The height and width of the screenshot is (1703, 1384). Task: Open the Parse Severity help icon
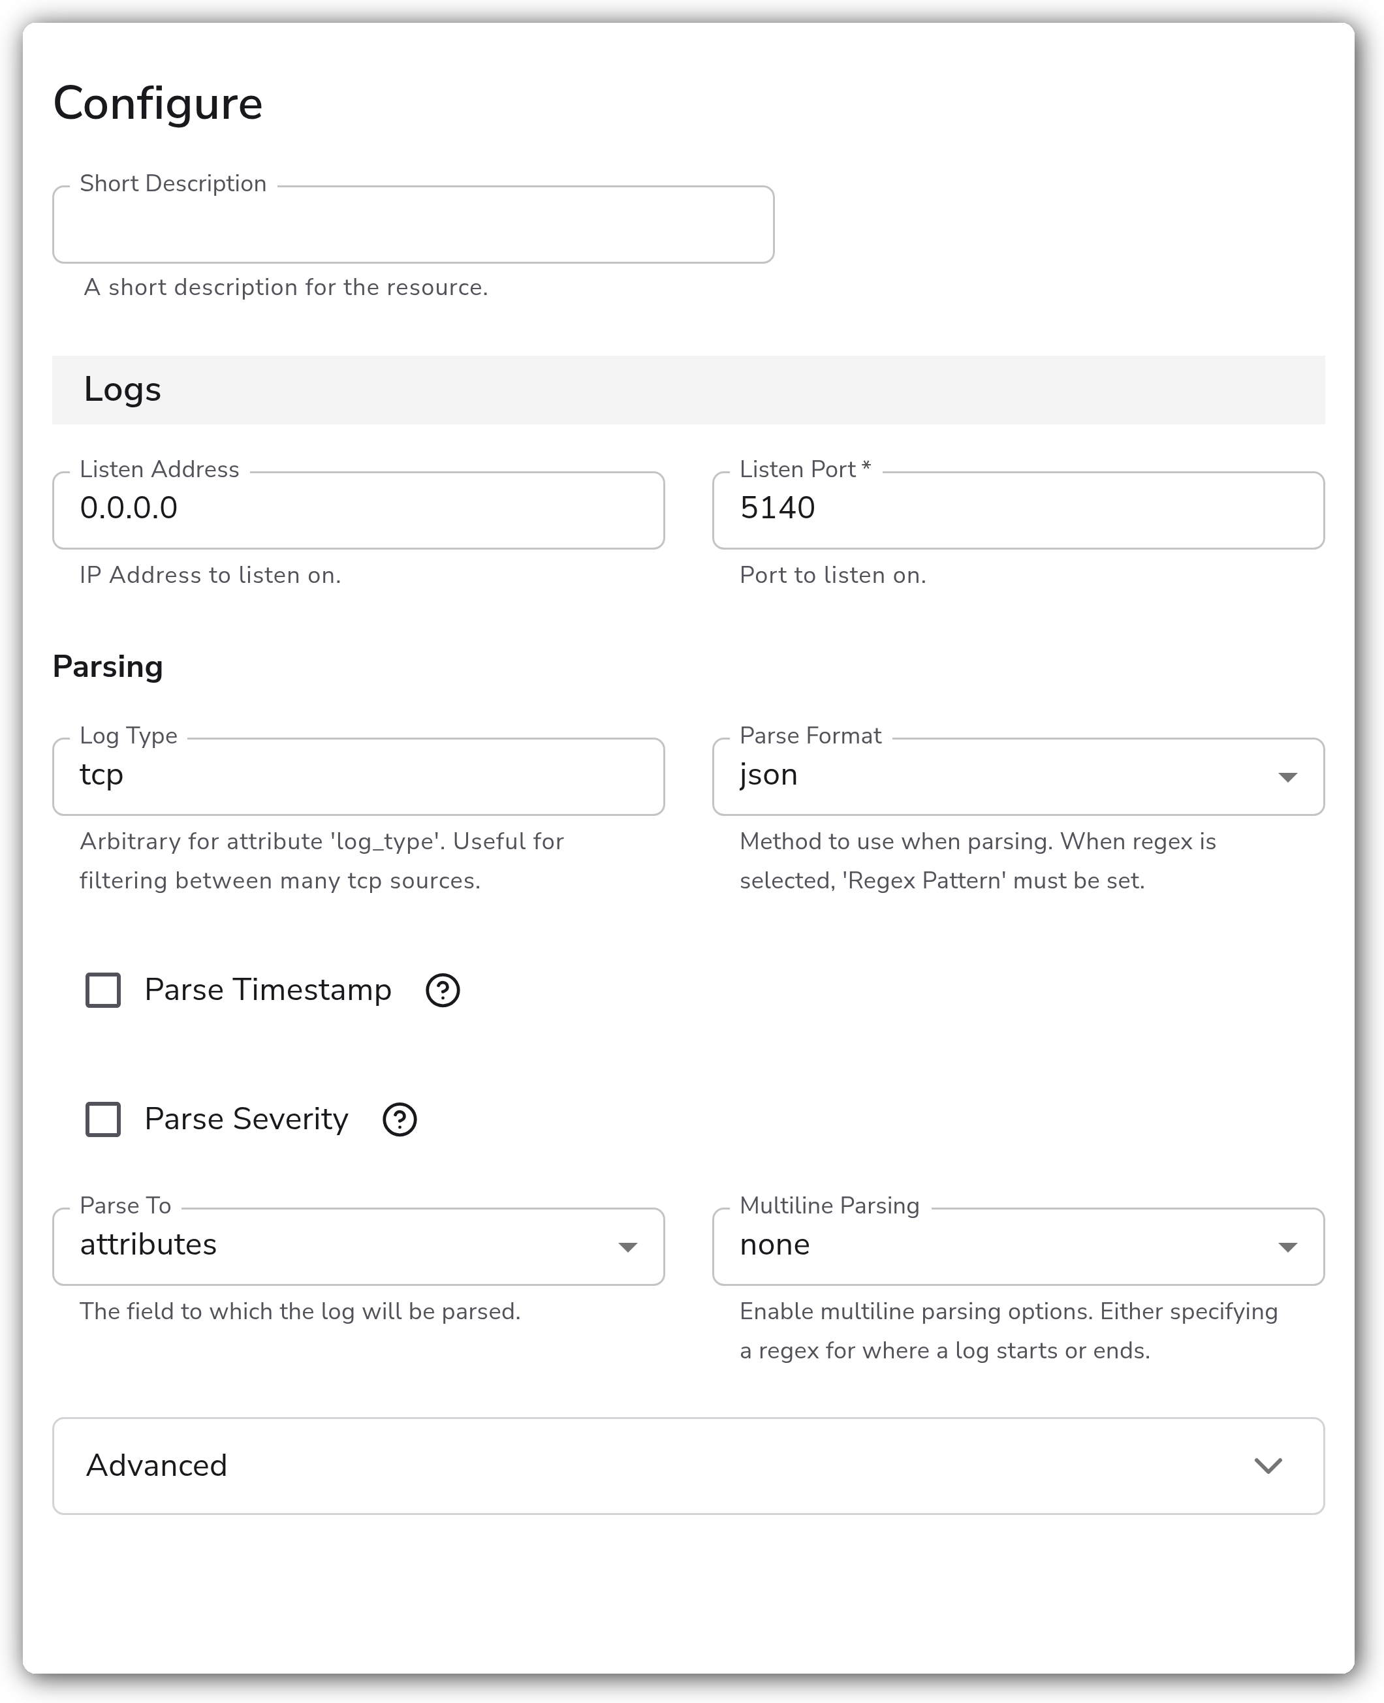point(400,1119)
